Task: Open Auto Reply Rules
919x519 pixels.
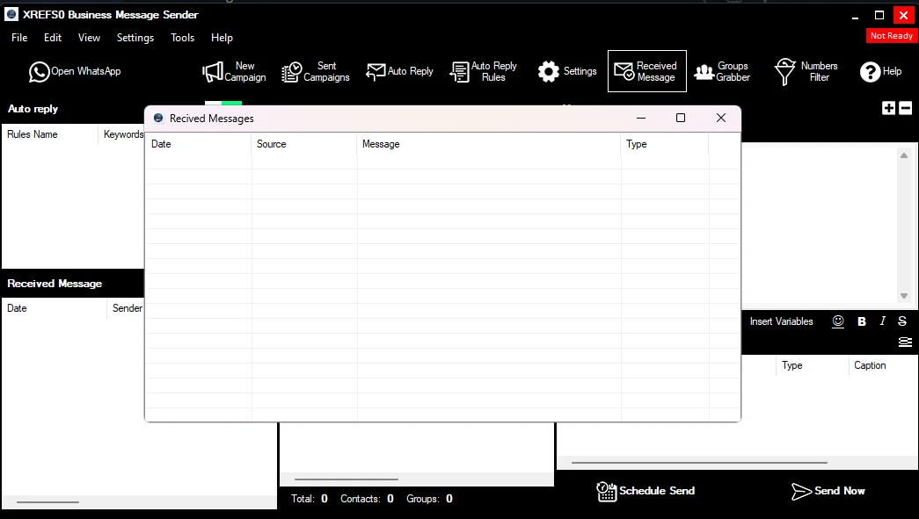Action: click(x=484, y=71)
